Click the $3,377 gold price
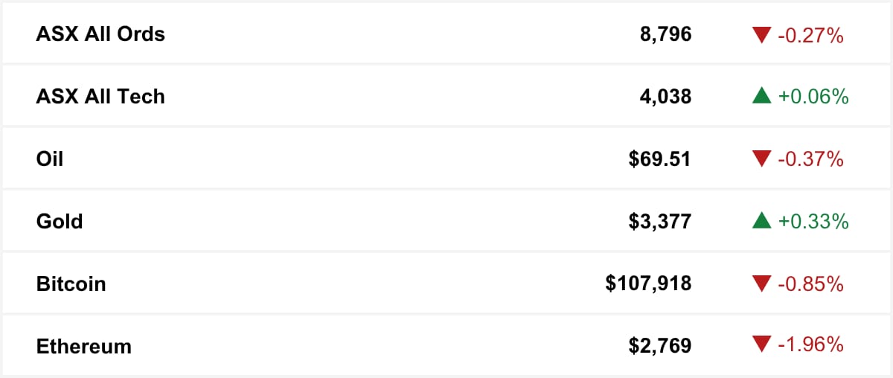 (659, 222)
